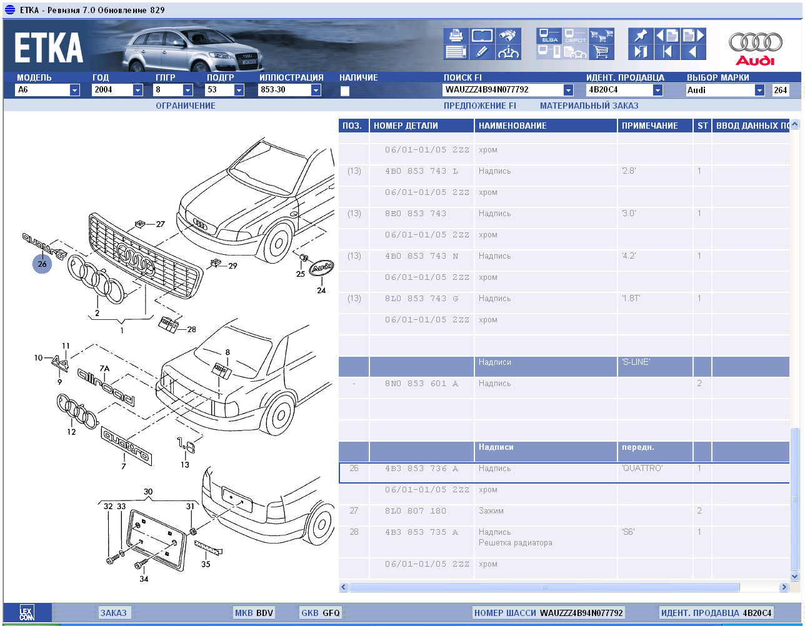
Task: Open the Выбор марки Audi dropdown
Action: coord(759,90)
